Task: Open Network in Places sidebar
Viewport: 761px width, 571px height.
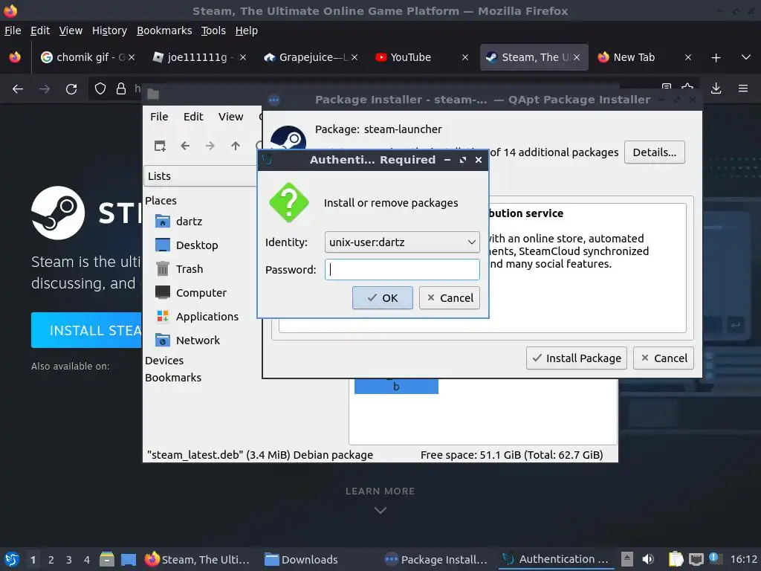Action: click(198, 341)
